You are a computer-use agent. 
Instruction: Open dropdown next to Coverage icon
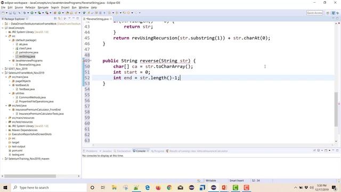(x=43, y=13)
